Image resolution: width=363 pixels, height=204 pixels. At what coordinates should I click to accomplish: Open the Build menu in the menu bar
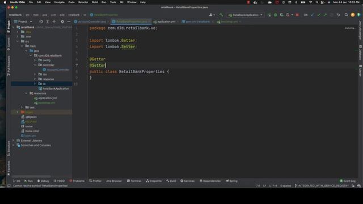pyautogui.click(x=95, y=2)
